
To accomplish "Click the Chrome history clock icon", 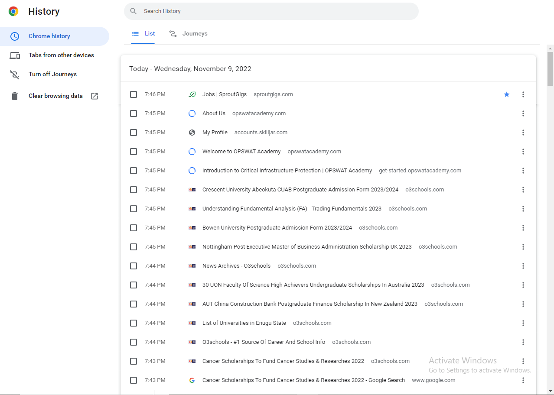I will 15,36.
